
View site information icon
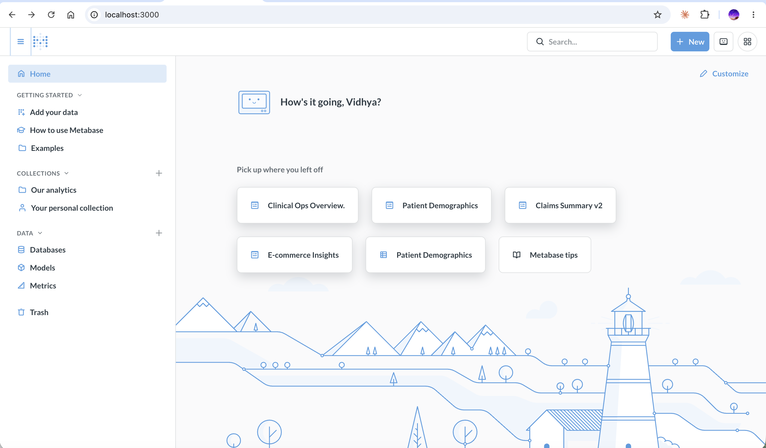click(94, 15)
